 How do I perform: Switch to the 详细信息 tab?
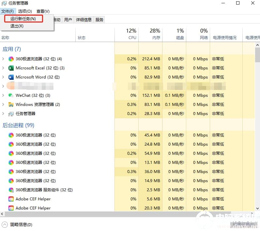[x=84, y=20]
